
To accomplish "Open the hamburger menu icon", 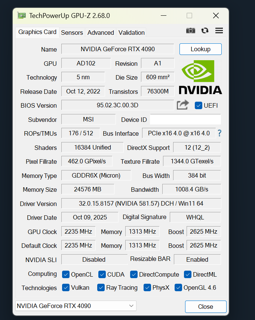I will click(x=219, y=31).
